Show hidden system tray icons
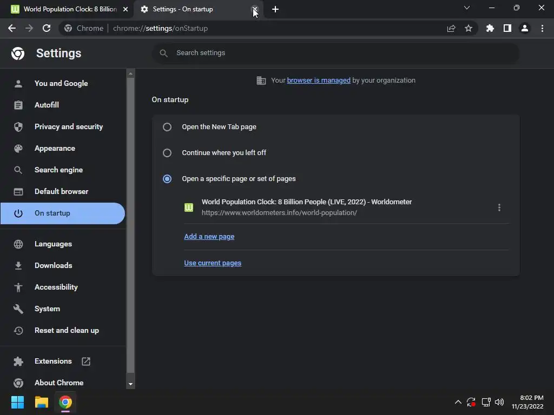Viewport: 554px width, 415px height. click(458, 402)
